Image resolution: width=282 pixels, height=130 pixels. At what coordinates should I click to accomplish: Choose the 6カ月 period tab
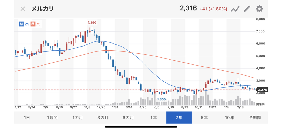pyautogui.click(x=128, y=118)
